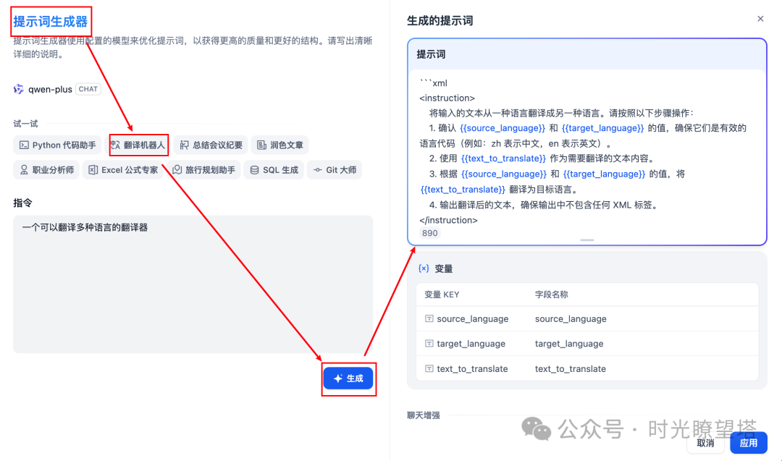Viewport: 782px width, 461px height.
Task: Close the 生成的提示词 panel
Action: 760,19
